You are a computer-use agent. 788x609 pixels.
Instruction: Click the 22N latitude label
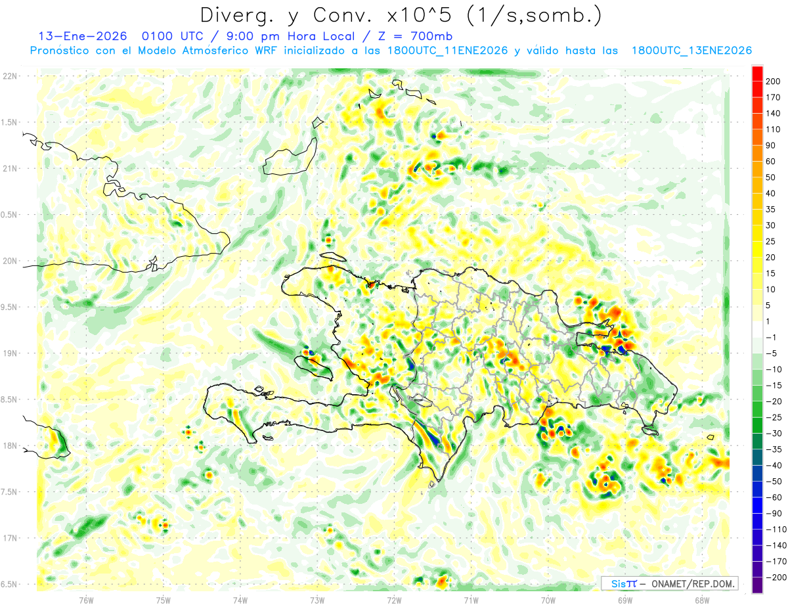(9, 76)
